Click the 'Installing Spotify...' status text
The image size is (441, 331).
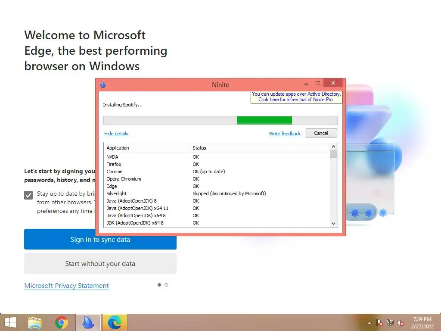tap(123, 105)
